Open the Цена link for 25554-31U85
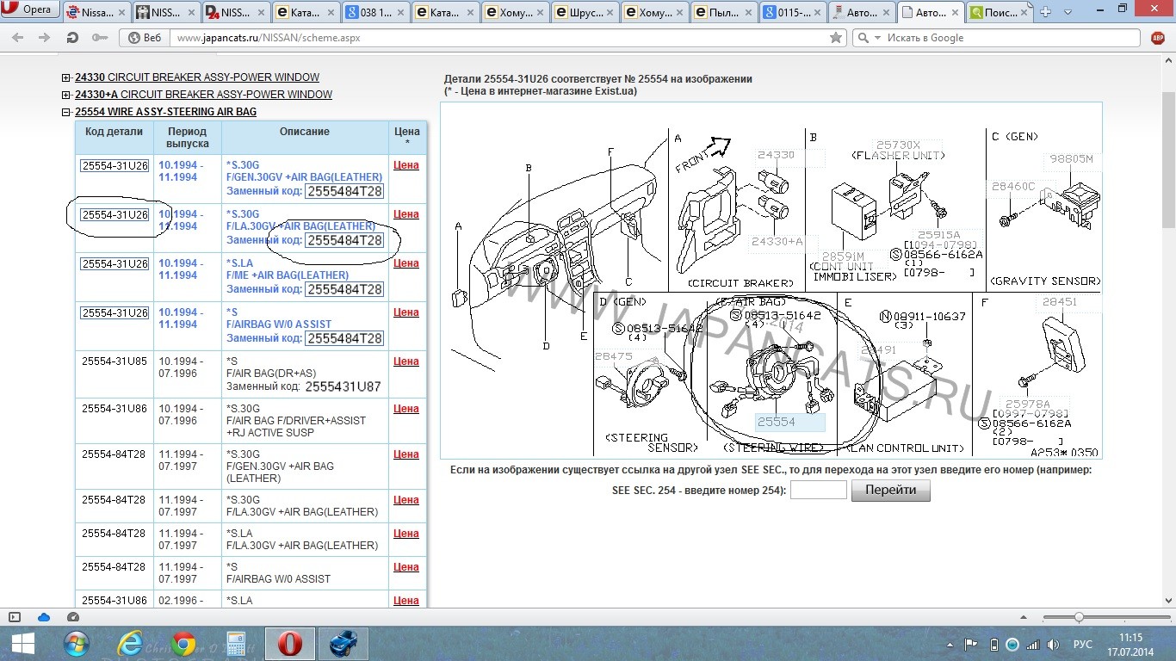Image resolution: width=1176 pixels, height=661 pixels. pyautogui.click(x=405, y=361)
